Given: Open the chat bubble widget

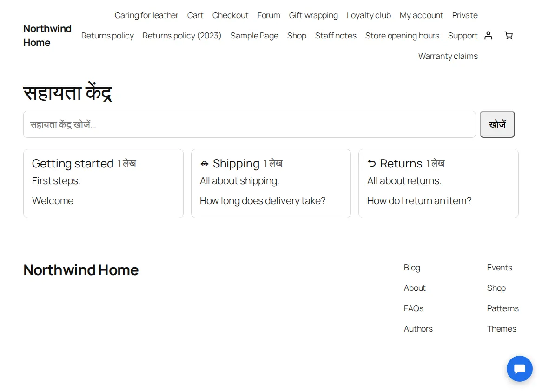Looking at the screenshot, I should pyautogui.click(x=520, y=369).
